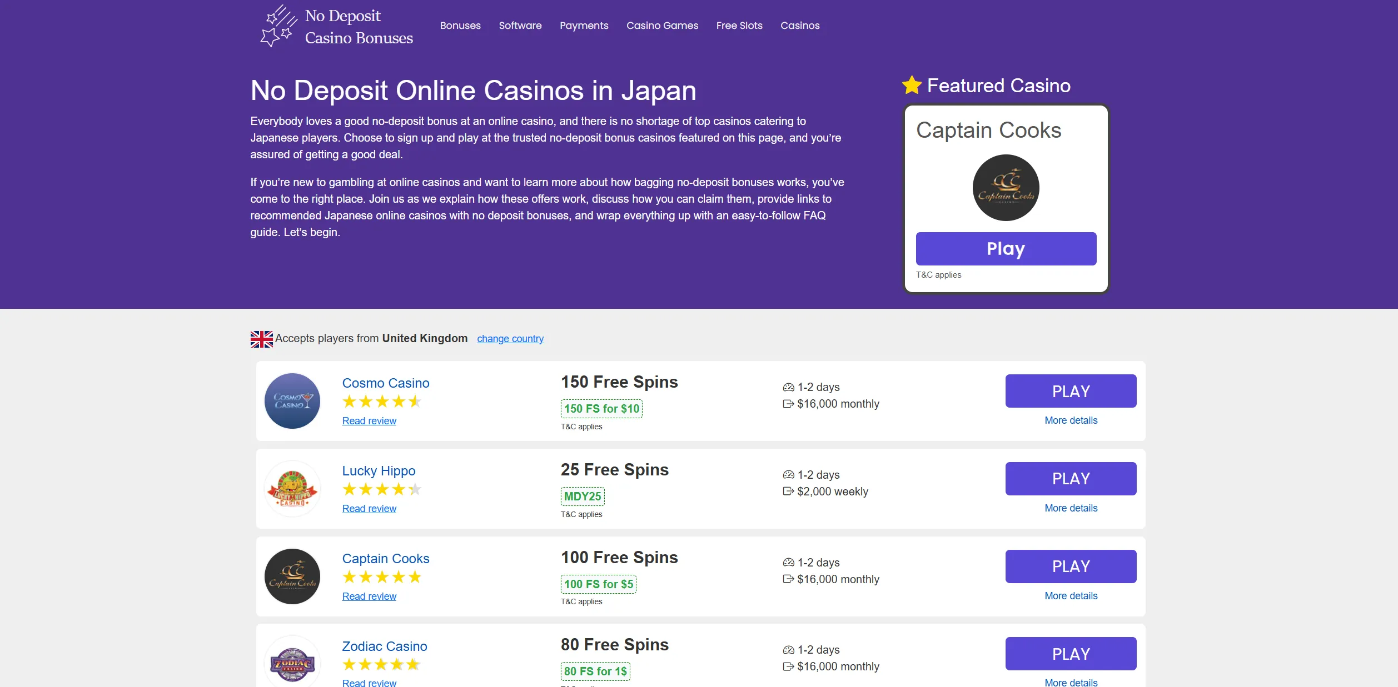Click PLAY for Zodiac Casino
Viewport: 1398px width, 687px height.
point(1071,654)
